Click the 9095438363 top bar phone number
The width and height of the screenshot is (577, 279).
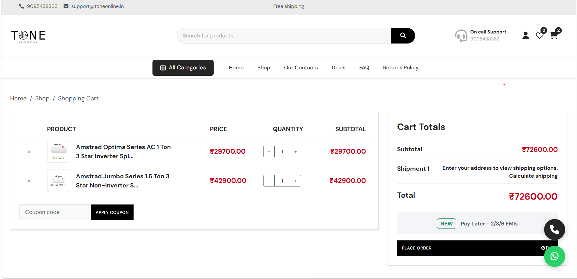pyautogui.click(x=42, y=6)
